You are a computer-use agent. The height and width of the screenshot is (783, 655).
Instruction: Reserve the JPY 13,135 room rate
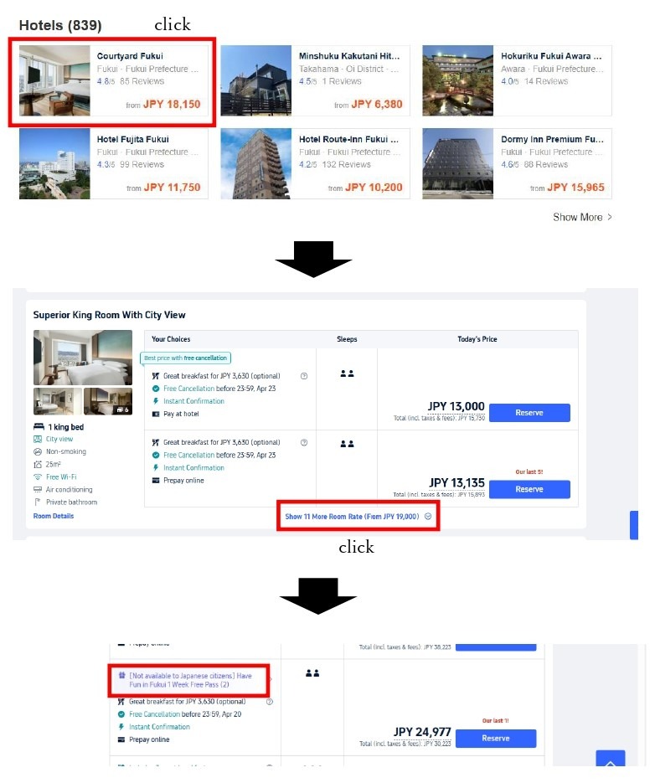tap(529, 489)
